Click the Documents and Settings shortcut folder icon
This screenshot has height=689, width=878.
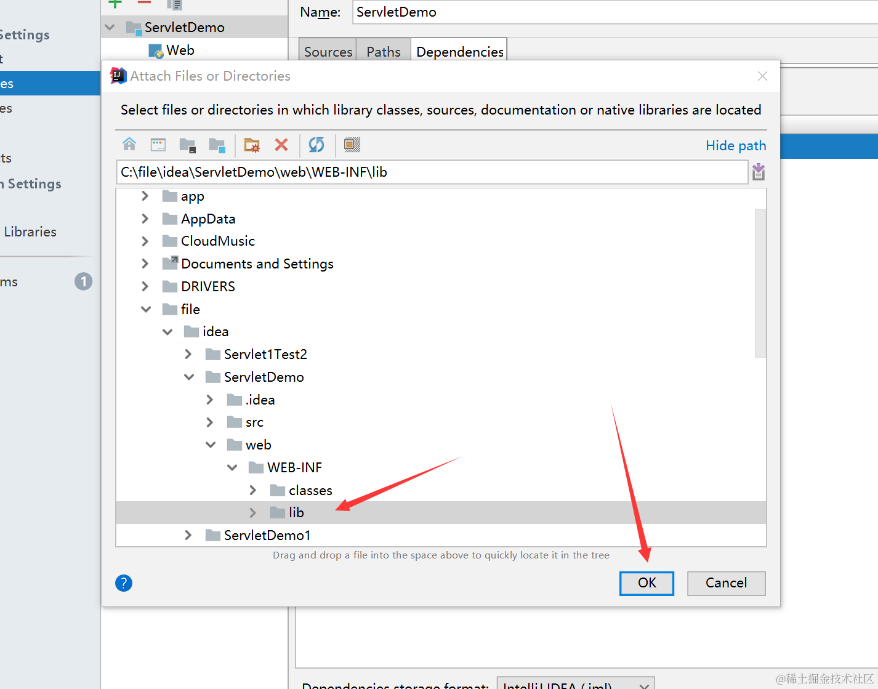pos(170,264)
